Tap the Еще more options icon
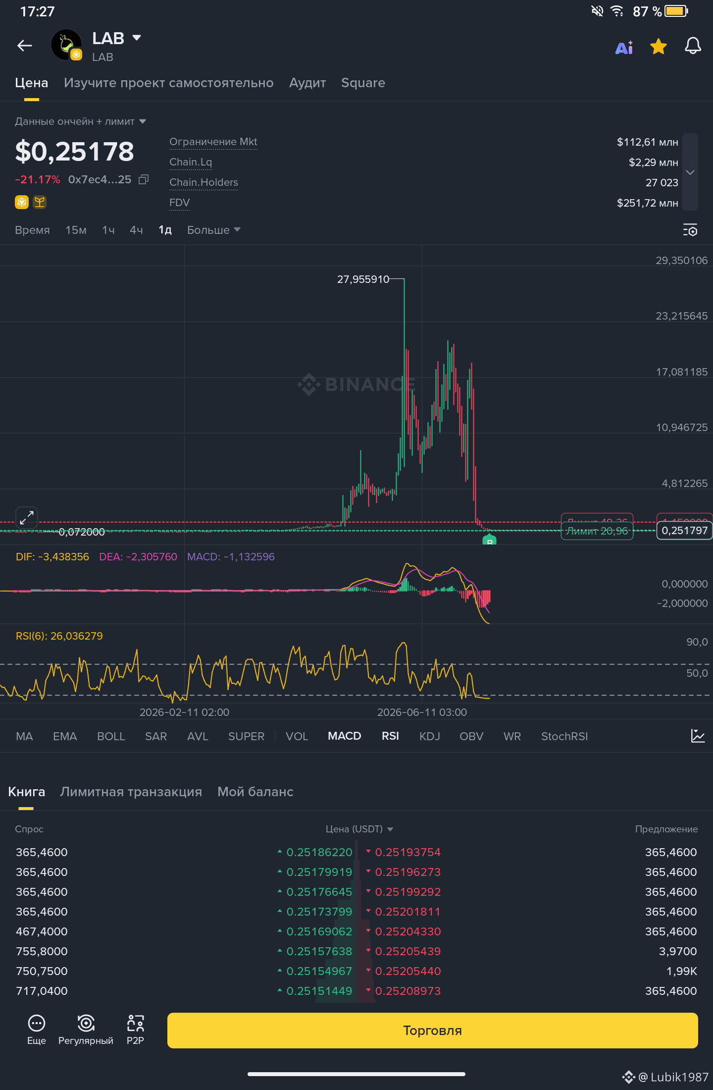The height and width of the screenshot is (1090, 713). coord(37,1030)
